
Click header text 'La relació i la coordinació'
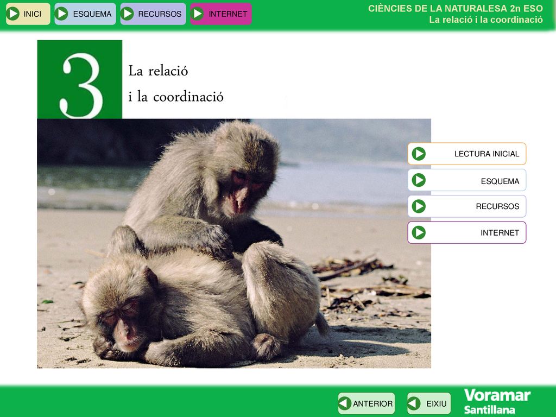(486, 20)
